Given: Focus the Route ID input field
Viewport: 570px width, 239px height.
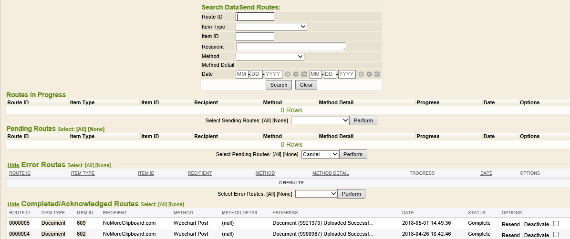Looking at the screenshot, I should point(255,17).
